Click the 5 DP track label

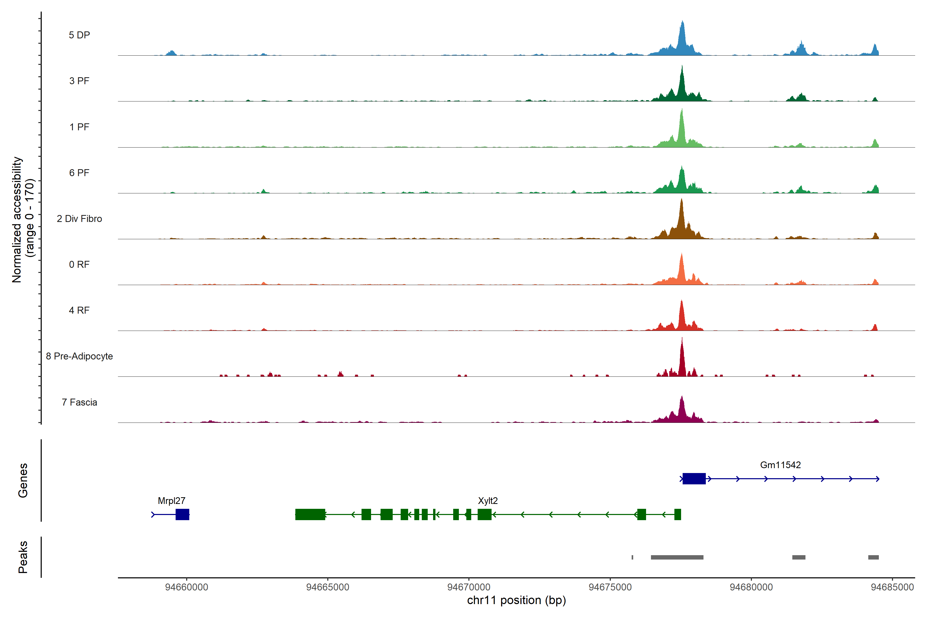tap(79, 35)
